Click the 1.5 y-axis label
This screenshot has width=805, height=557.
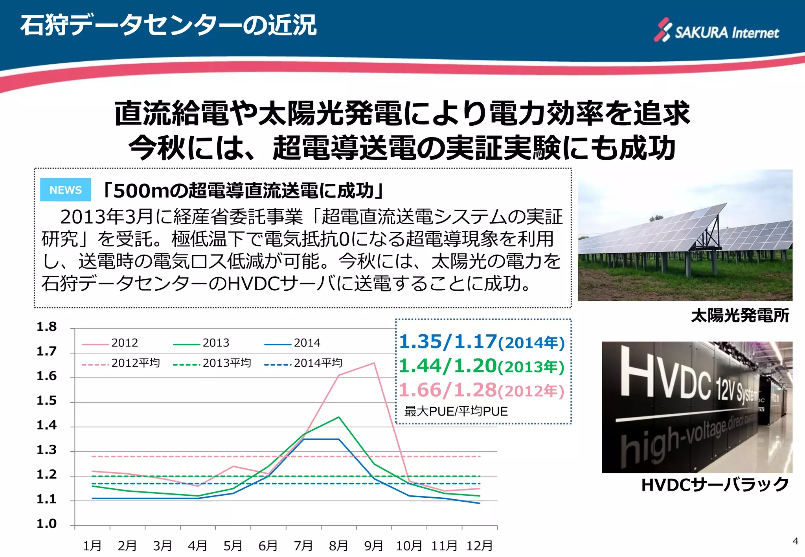(x=47, y=401)
